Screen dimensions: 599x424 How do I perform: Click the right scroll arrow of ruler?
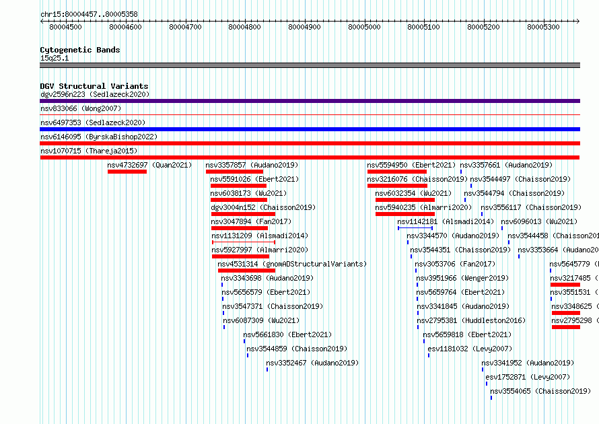(x=578, y=22)
